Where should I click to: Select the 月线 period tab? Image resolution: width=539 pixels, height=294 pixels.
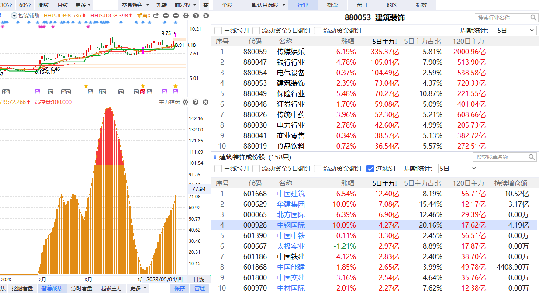(x=62, y=5)
